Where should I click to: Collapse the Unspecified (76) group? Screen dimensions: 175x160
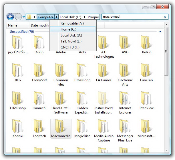click(x=160, y=32)
